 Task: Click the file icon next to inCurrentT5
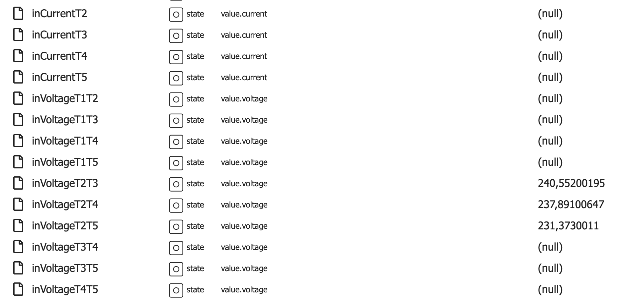click(x=18, y=77)
